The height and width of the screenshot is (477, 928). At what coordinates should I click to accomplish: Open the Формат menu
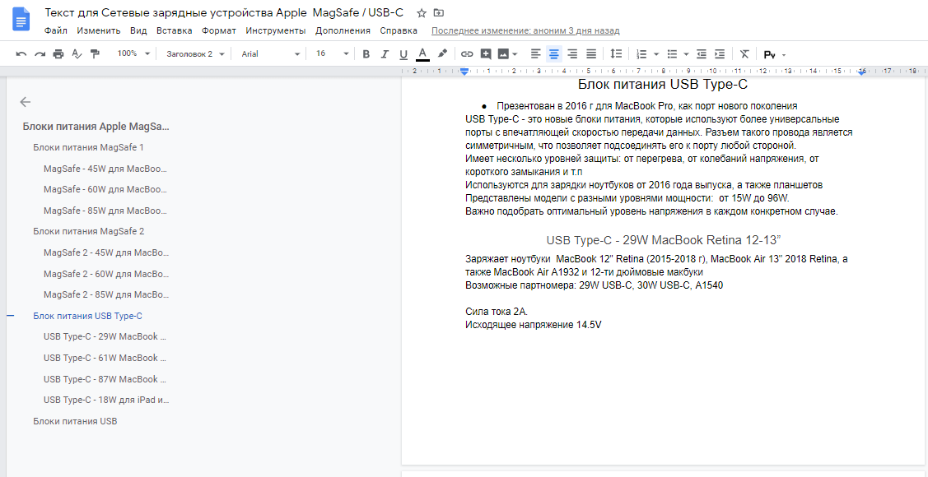[219, 30]
